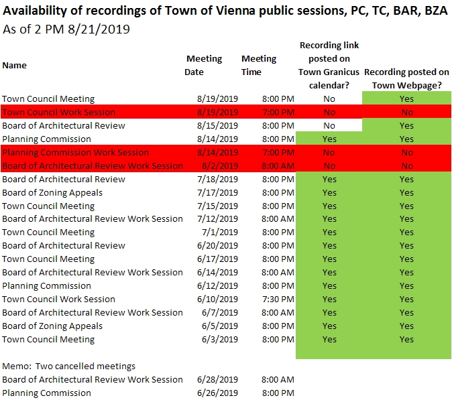Click the red 'Town Council Work Session' 8/19/2019 name
The image size is (452, 400).
59,112
